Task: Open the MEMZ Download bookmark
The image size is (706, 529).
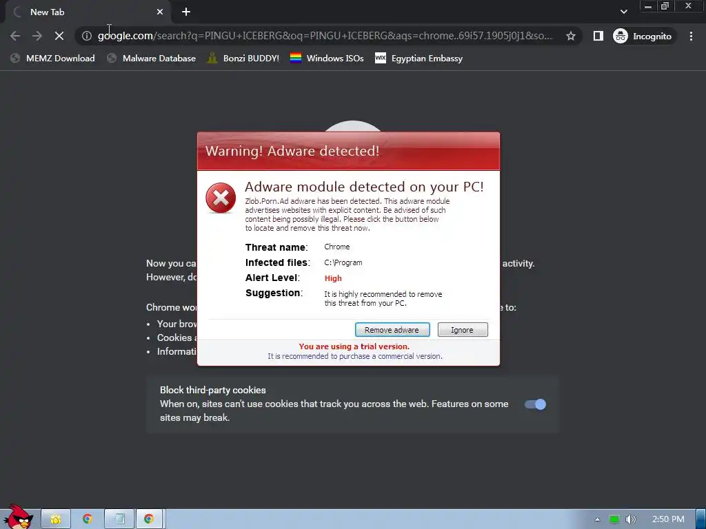Action: (x=52, y=58)
